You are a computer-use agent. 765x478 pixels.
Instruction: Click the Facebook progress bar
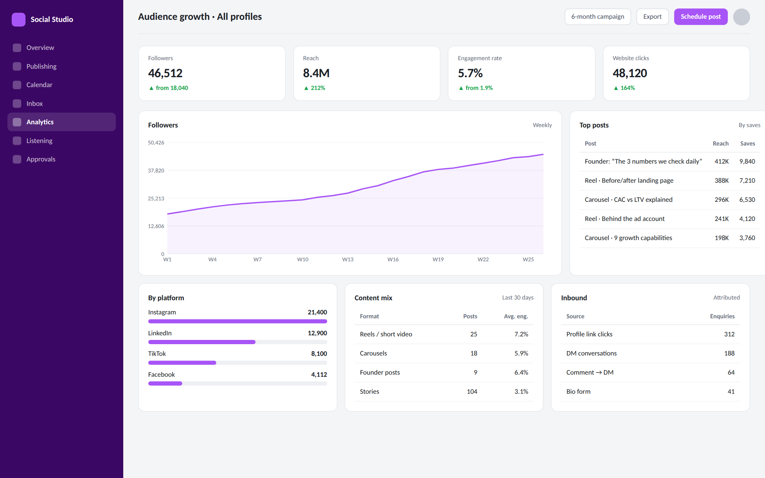(x=238, y=383)
